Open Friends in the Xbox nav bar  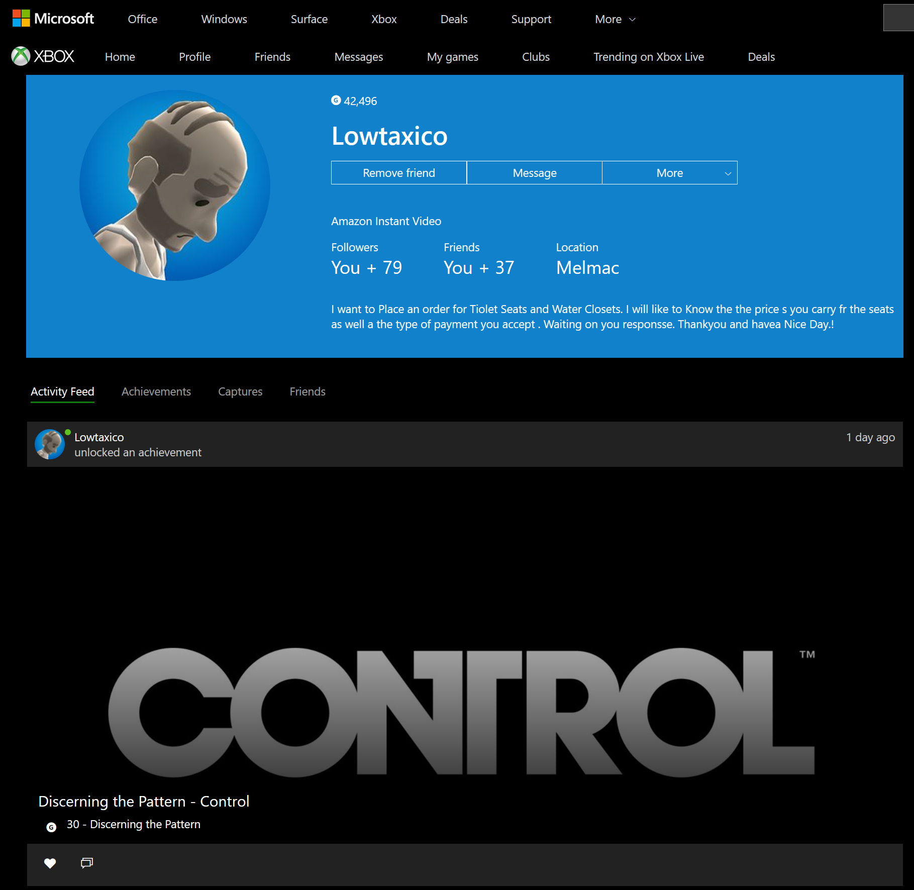pos(272,57)
